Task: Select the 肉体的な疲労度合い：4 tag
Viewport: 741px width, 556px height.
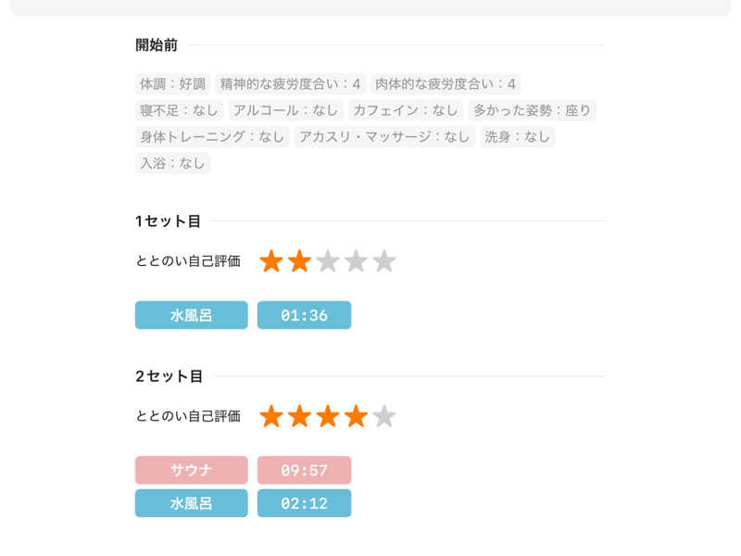Action: tap(446, 84)
